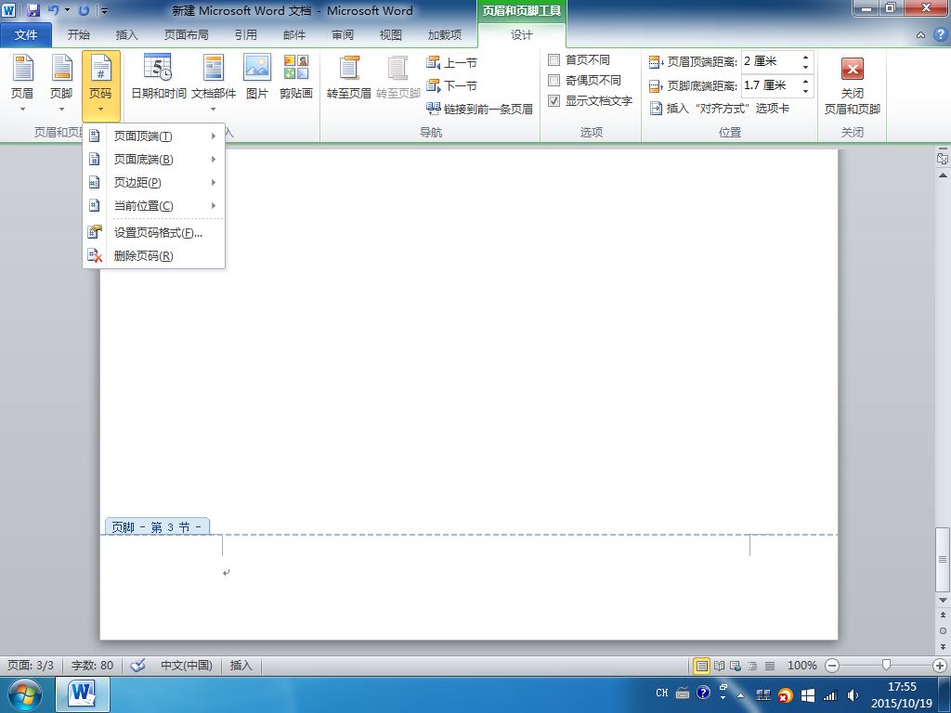Click 页眉顶端距离 input field

click(x=770, y=61)
